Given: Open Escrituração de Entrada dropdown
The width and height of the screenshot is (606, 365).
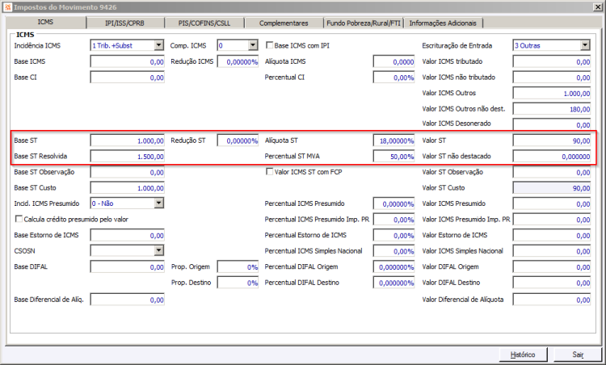Looking at the screenshot, I should click(585, 45).
